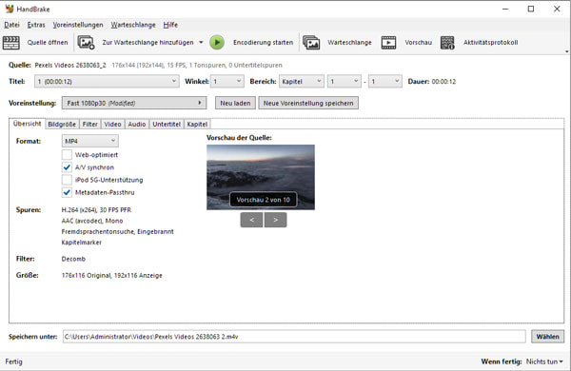Open the Bereich Kapitel dropdown
571x371 pixels.
[302, 81]
